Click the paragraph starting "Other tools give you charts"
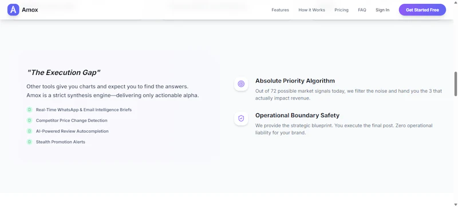This screenshot has width=458, height=207. (x=113, y=91)
